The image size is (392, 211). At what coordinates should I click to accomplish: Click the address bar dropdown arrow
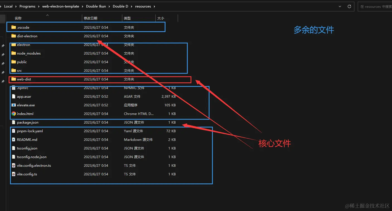click(x=339, y=6)
